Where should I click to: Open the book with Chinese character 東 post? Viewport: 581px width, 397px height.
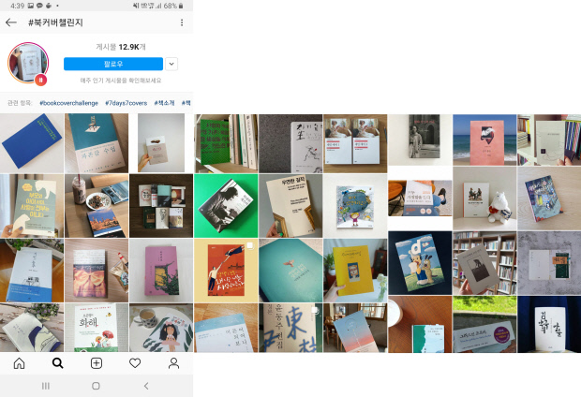[290, 328]
